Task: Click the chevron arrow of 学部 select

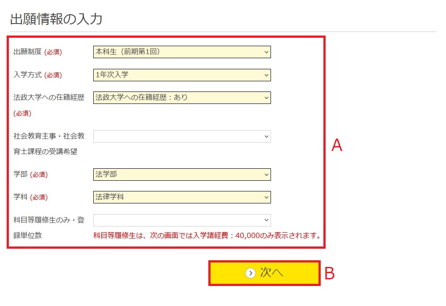Action: [x=267, y=175]
